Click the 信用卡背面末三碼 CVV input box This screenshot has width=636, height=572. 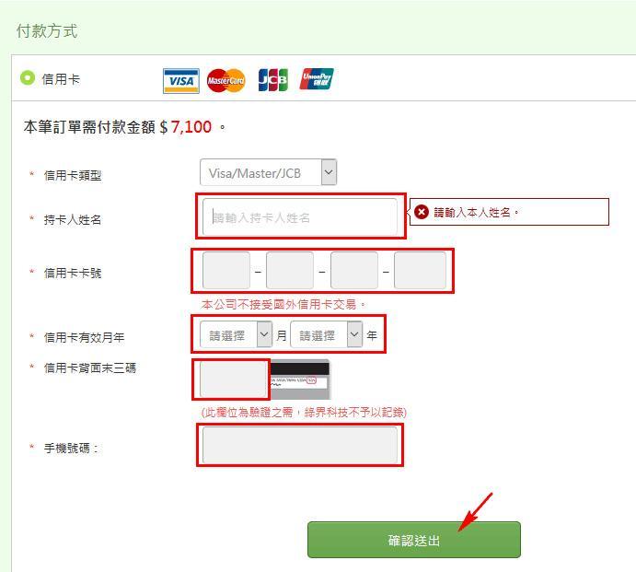coord(234,379)
